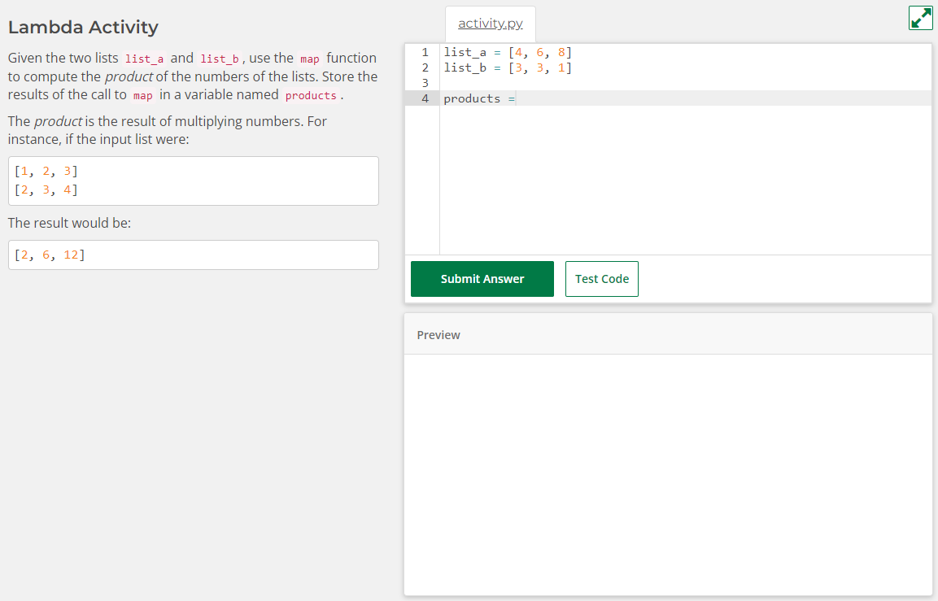
Task: Click the blank editor area below line 4
Action: point(651,179)
